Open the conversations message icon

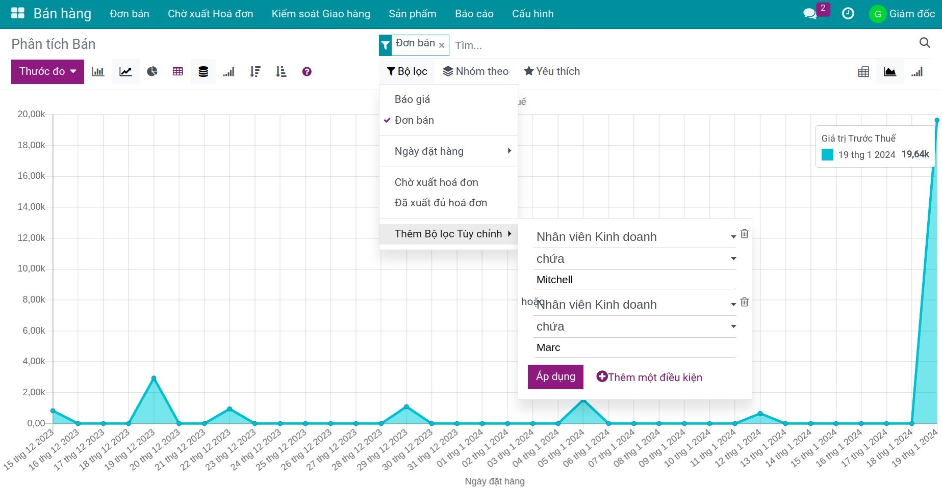tap(809, 14)
